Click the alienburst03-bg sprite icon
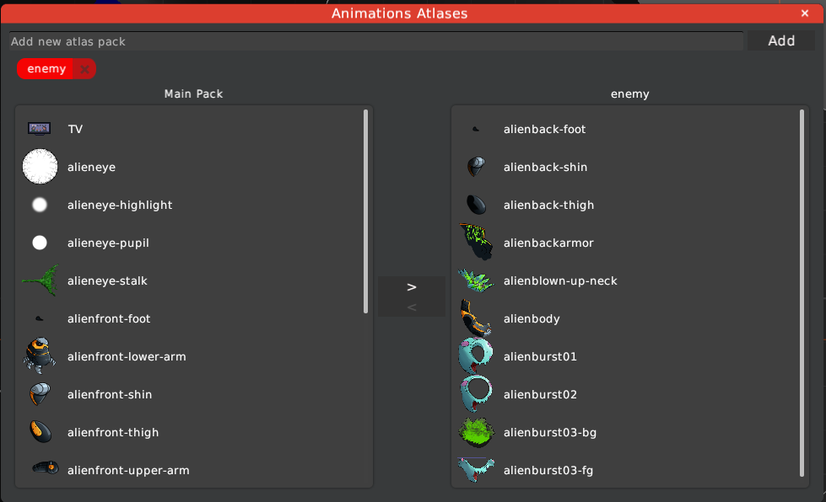Screen dimensions: 826x502 (476, 431)
